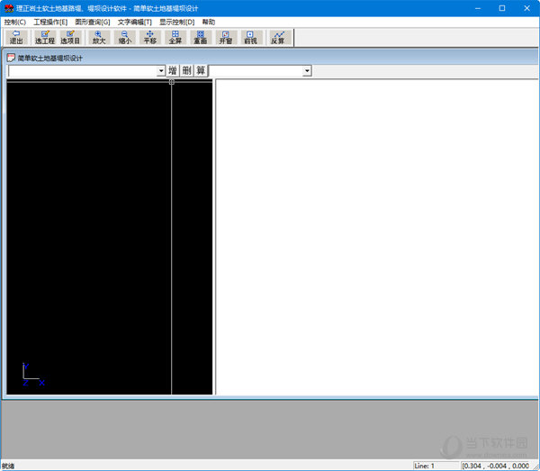Image resolution: width=540 pixels, height=471 pixels.
Task: Select the 平移 pan tool
Action: pos(149,37)
